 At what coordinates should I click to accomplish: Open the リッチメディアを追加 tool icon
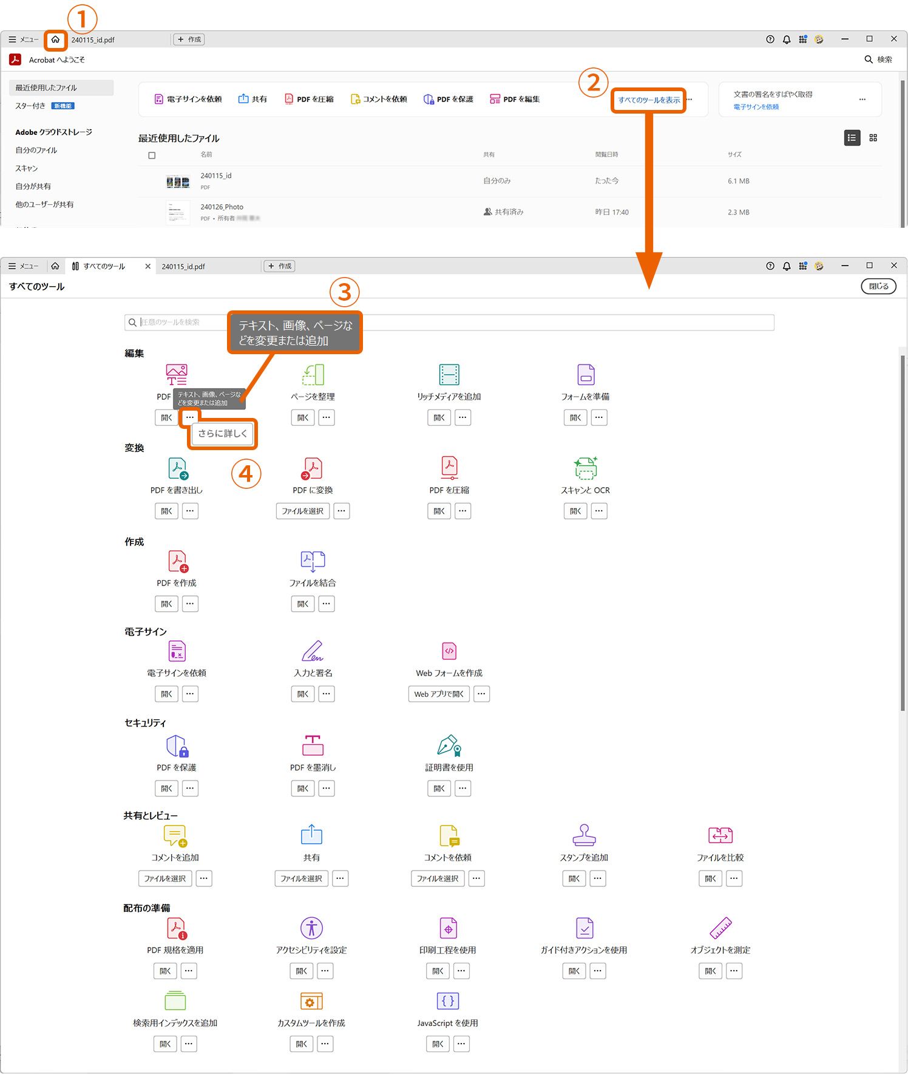(449, 374)
